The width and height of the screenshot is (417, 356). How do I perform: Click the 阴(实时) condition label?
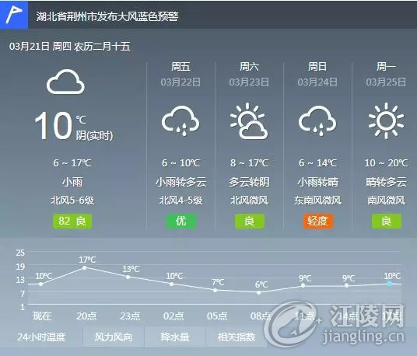94,135
